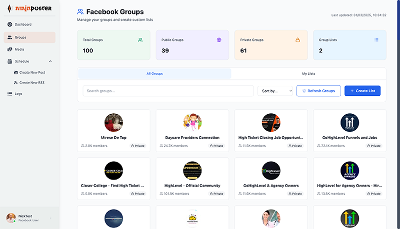Click the Create New RSS feed icon
Image resolution: width=400 pixels, height=229 pixels.
click(x=15, y=83)
